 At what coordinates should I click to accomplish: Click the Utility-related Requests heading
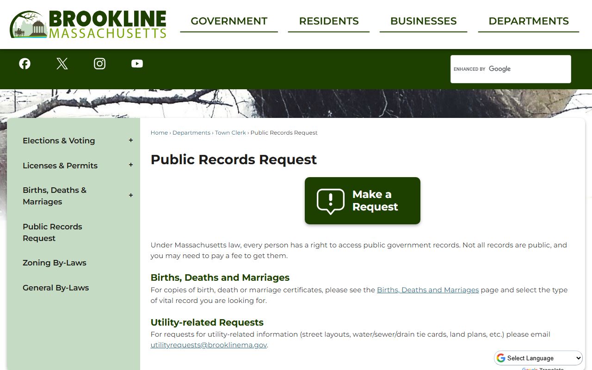tap(207, 322)
